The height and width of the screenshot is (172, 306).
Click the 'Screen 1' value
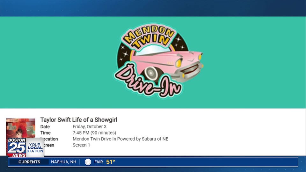pos(81,145)
